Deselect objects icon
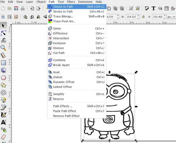Viewport: 176px width, 143px height. pos(16,17)
